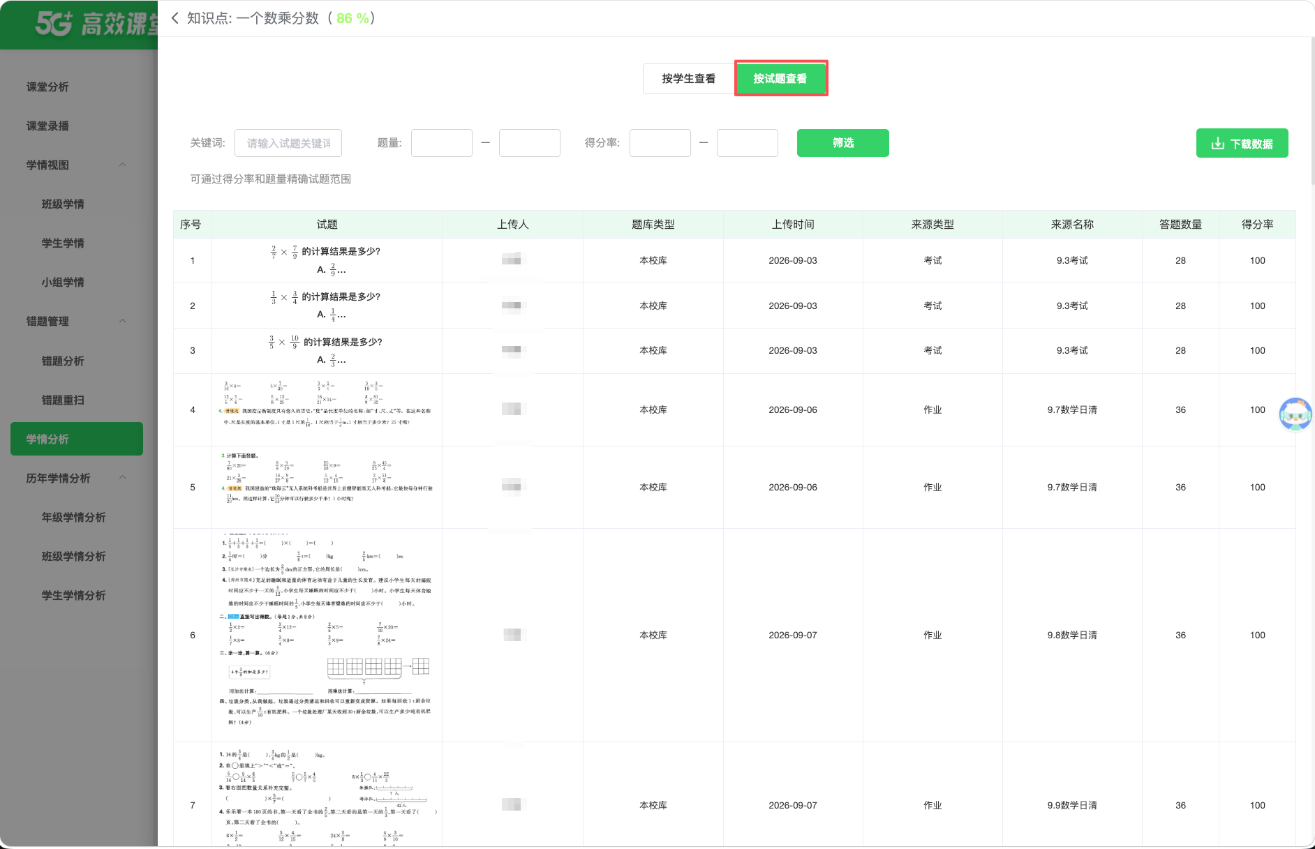Select the highlighted 学情分析 menu item
Screen dimensions: 1315x849
click(x=77, y=439)
